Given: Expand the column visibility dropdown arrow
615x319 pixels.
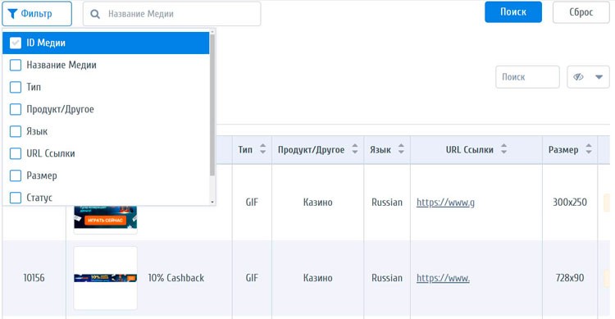Looking at the screenshot, I should click(599, 77).
